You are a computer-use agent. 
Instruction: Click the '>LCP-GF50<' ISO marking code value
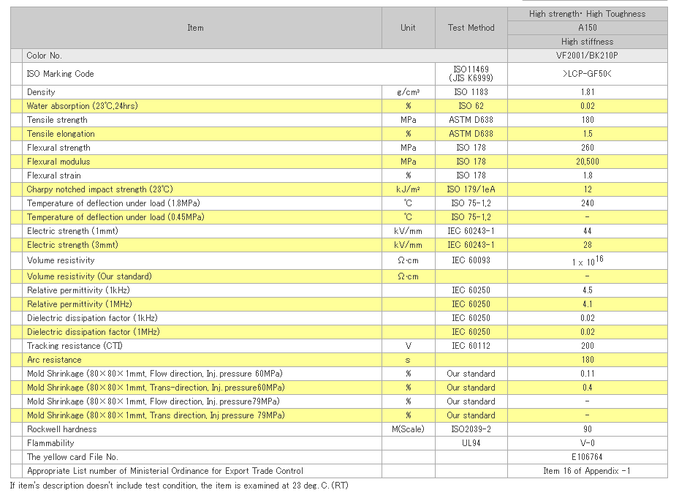tap(587, 74)
